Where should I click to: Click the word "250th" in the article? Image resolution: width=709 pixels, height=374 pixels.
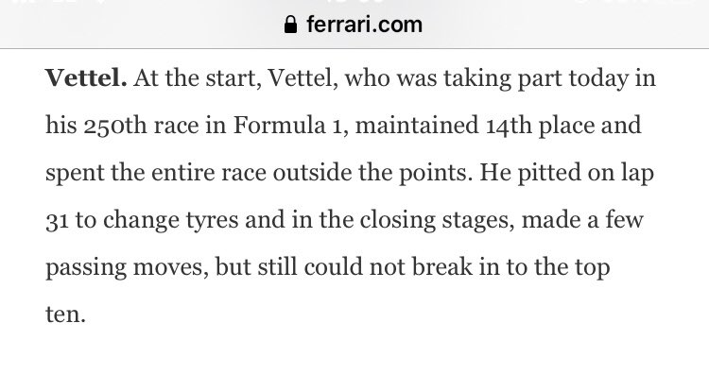pos(114,125)
